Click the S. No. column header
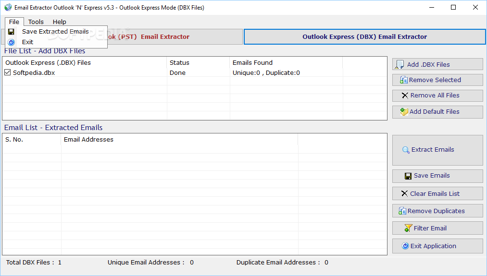Image resolution: width=487 pixels, height=276 pixels. (32, 140)
